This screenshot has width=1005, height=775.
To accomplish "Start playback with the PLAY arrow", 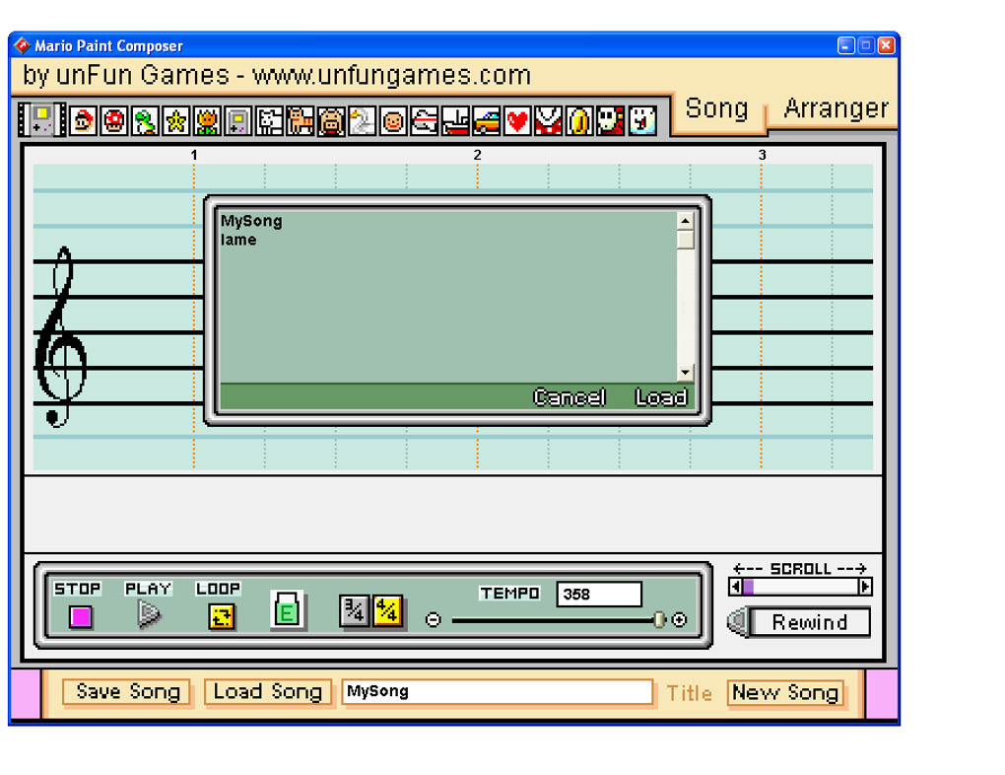I will [149, 614].
